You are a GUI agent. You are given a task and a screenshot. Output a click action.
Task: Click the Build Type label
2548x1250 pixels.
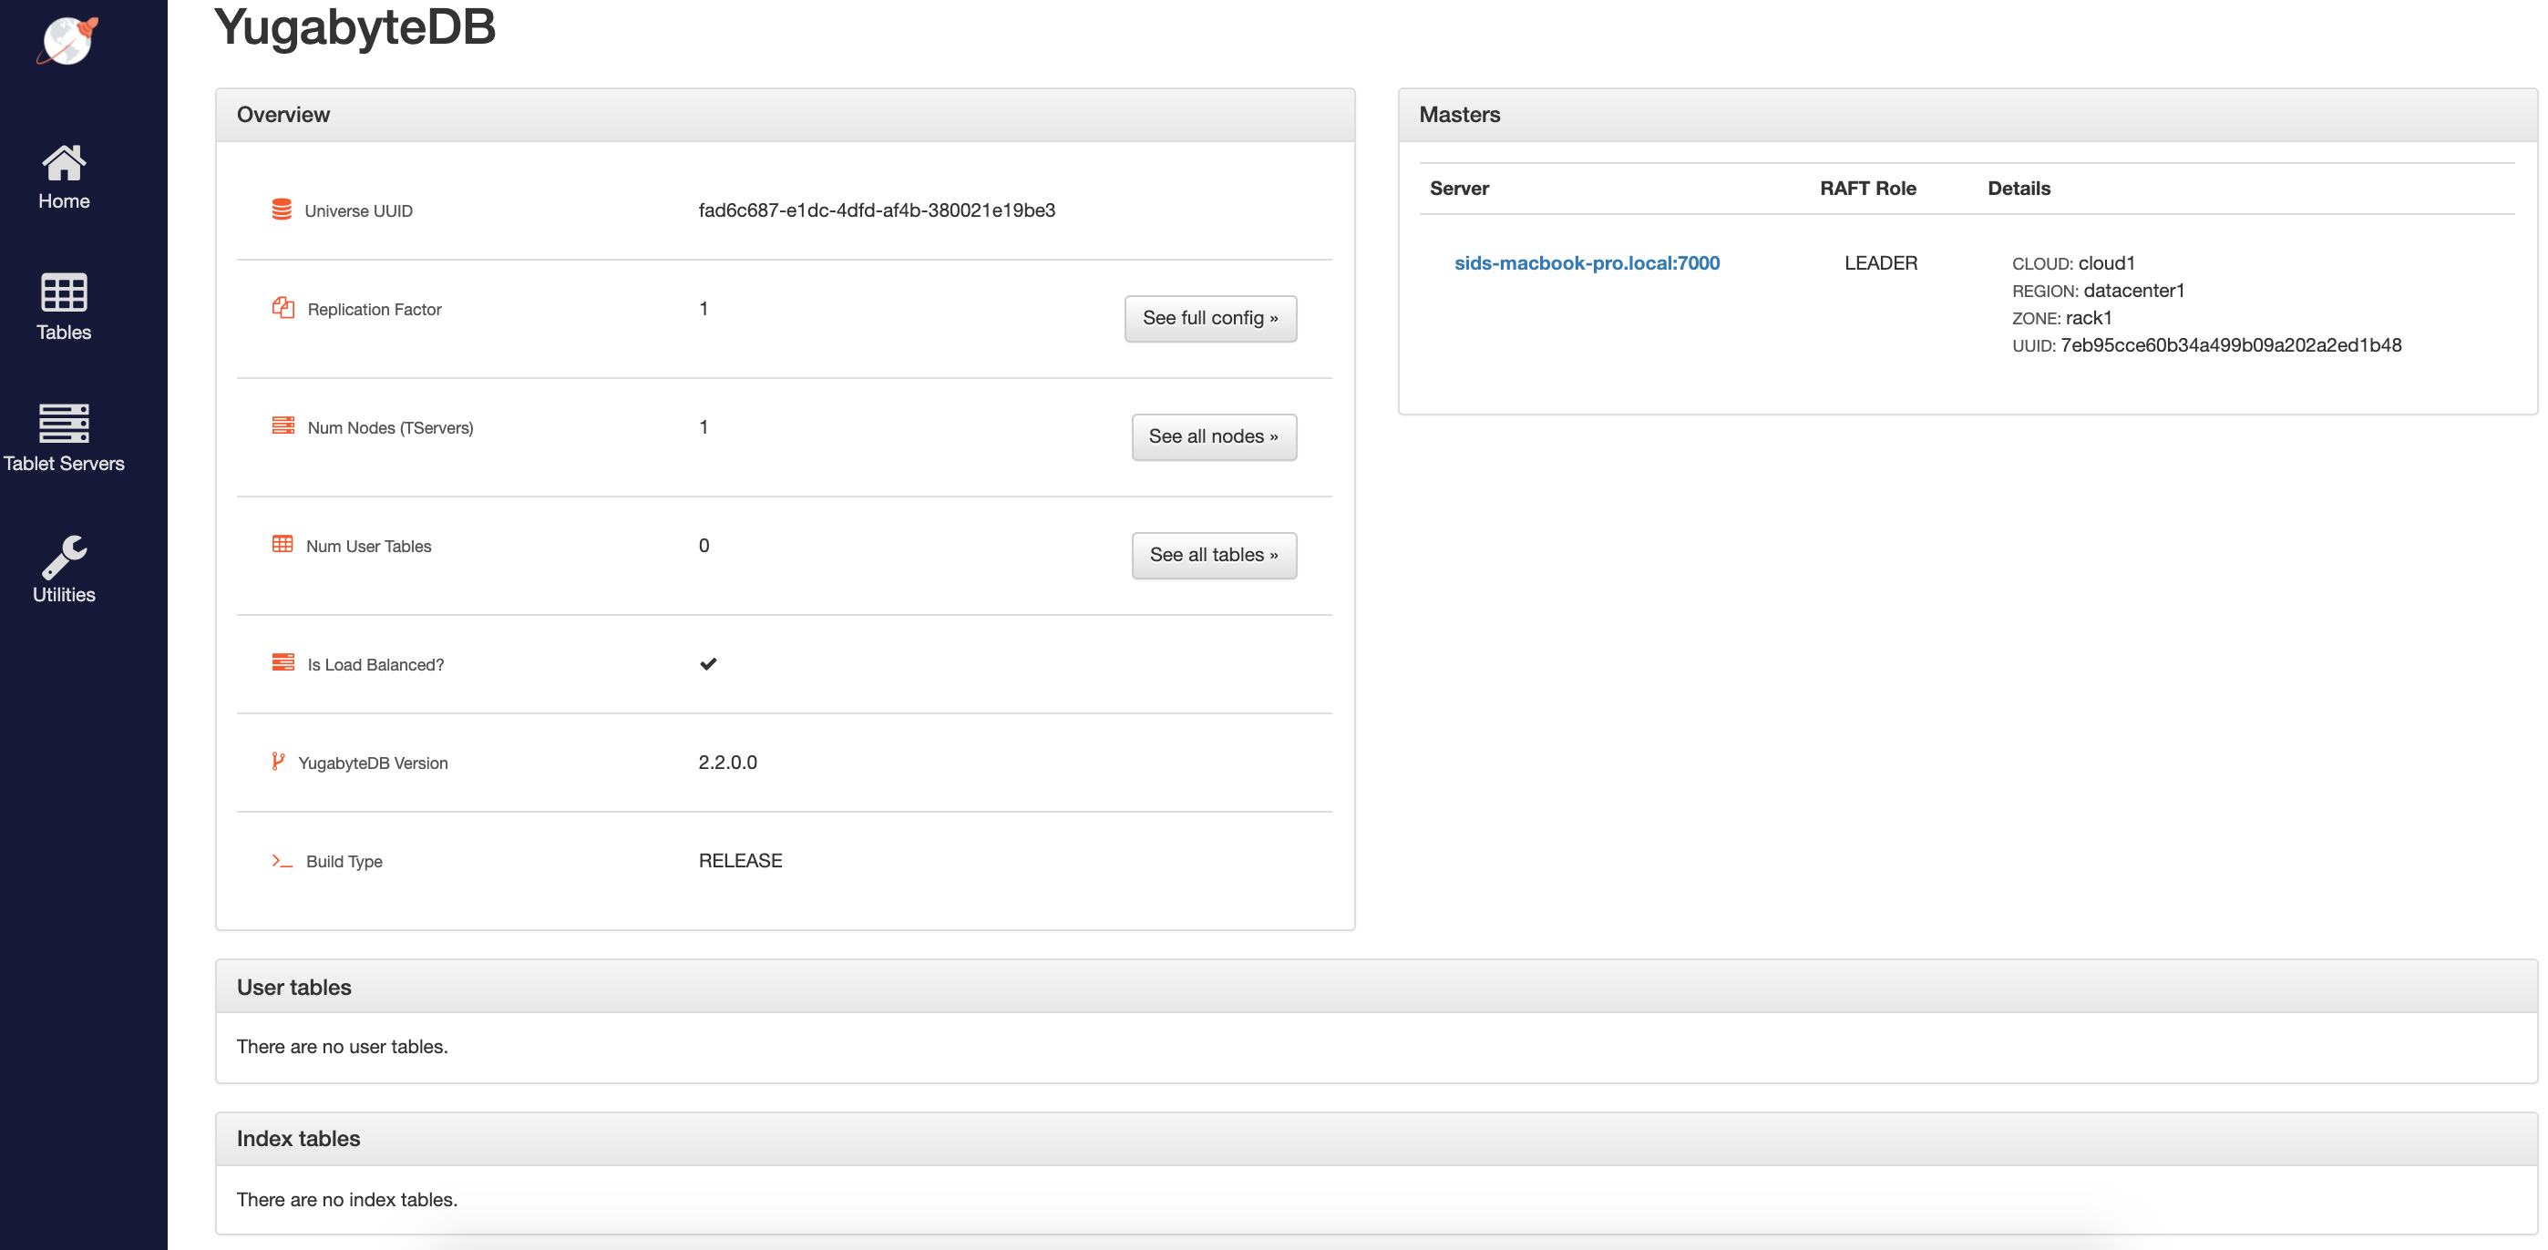tap(344, 863)
